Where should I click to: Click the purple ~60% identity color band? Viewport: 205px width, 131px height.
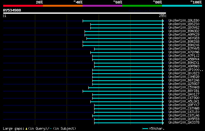102,6
